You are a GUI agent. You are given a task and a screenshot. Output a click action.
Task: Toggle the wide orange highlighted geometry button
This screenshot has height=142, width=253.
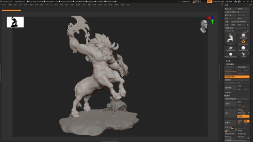click(237, 77)
